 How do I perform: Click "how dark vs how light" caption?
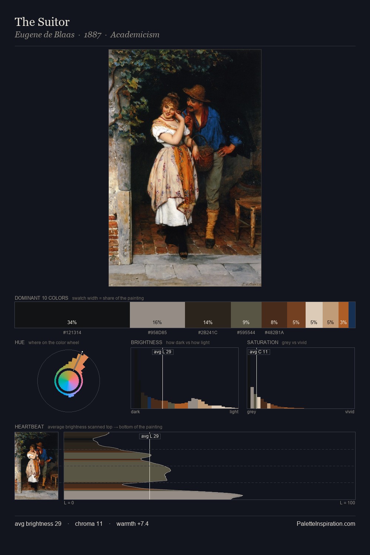pyautogui.click(x=188, y=343)
